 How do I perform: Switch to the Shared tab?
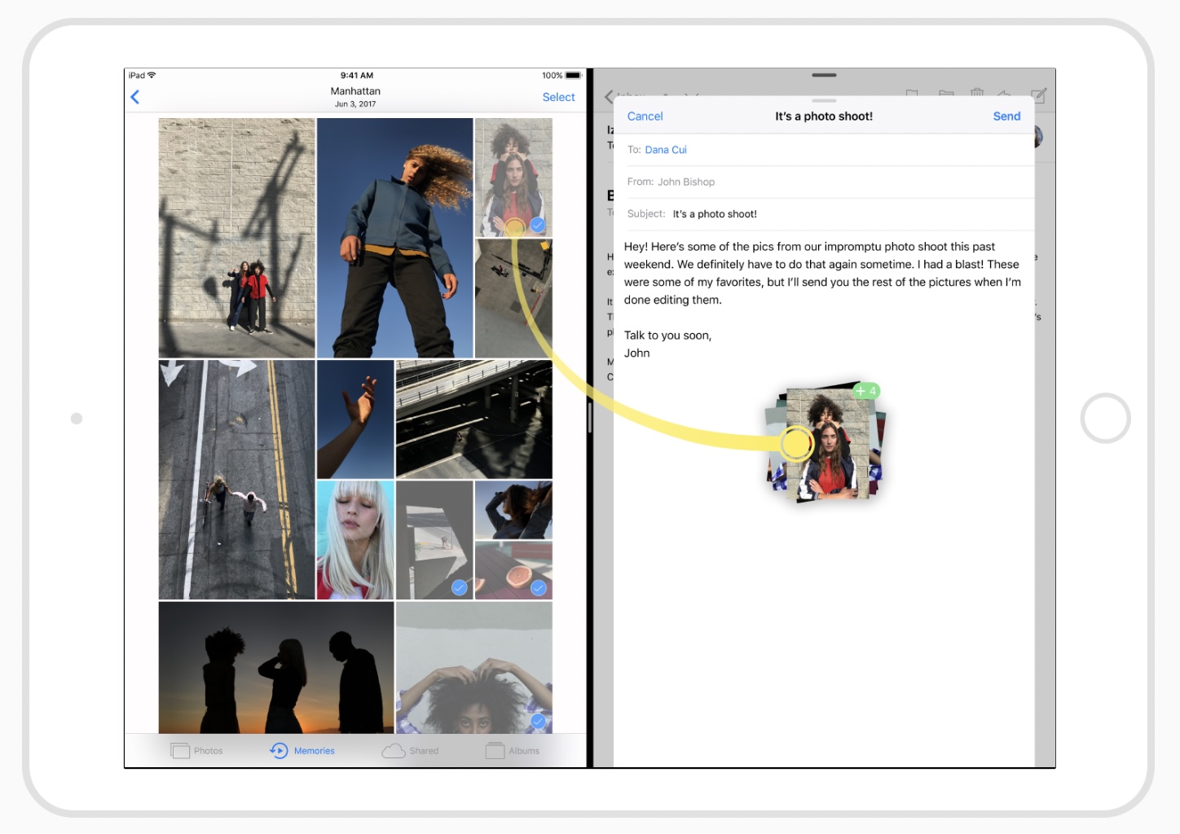[x=410, y=751]
